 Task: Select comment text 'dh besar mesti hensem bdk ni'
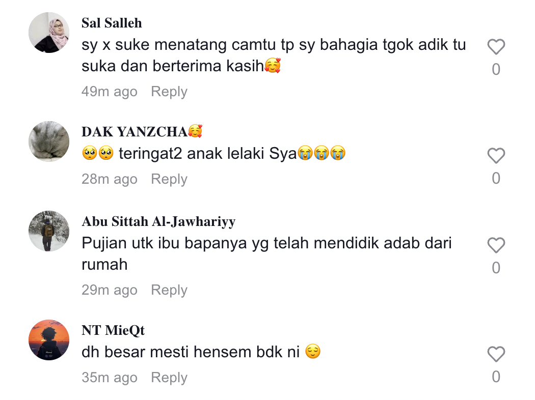(x=191, y=352)
